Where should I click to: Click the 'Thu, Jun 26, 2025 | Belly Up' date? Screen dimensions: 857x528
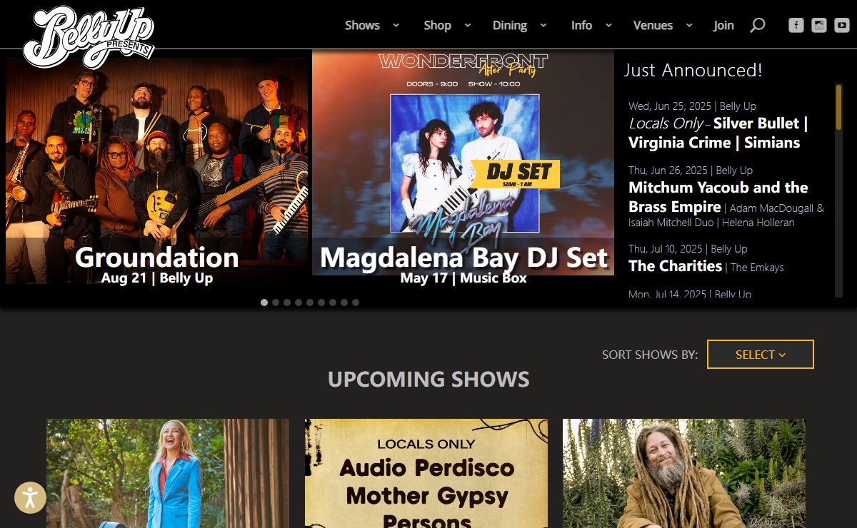point(691,171)
